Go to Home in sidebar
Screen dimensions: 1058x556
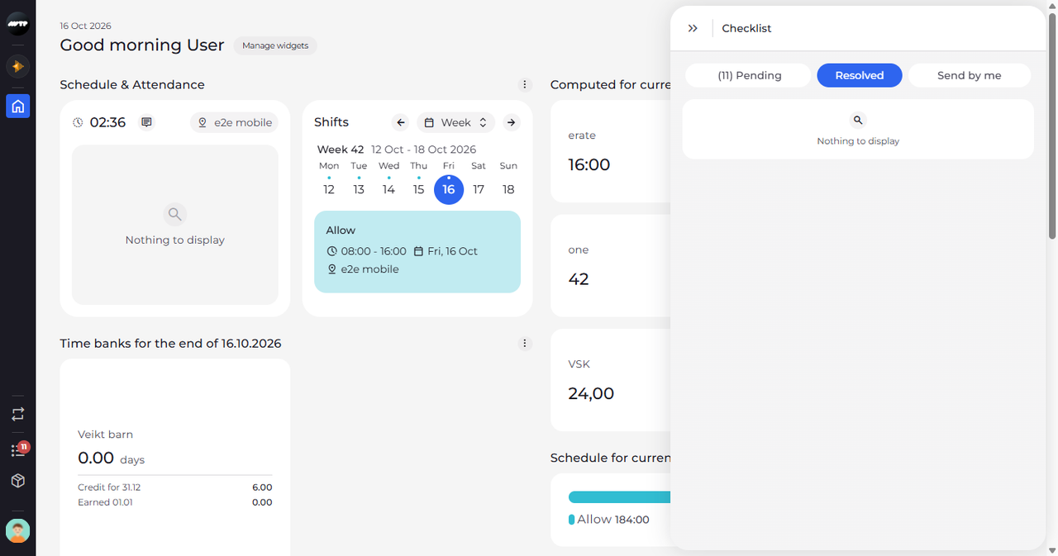point(18,106)
